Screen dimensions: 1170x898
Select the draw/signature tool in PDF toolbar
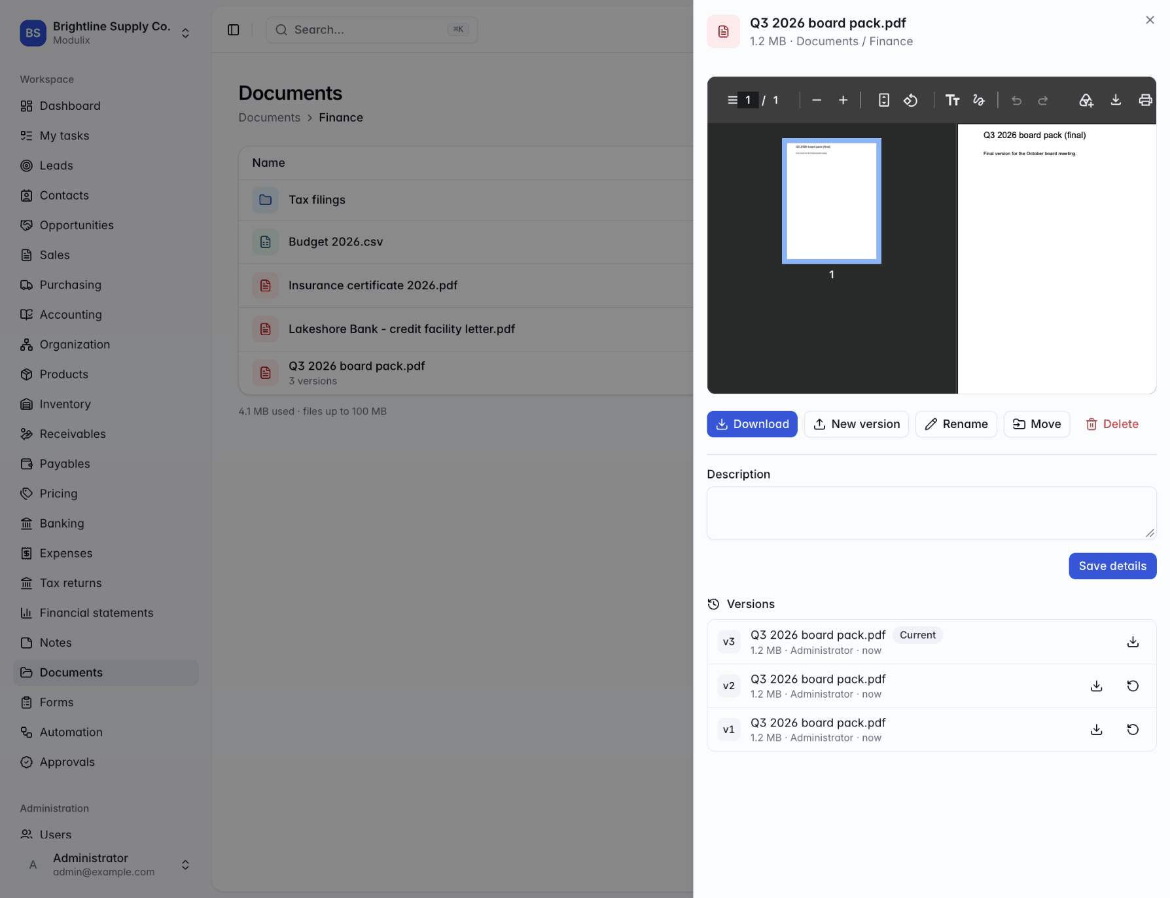tap(979, 100)
